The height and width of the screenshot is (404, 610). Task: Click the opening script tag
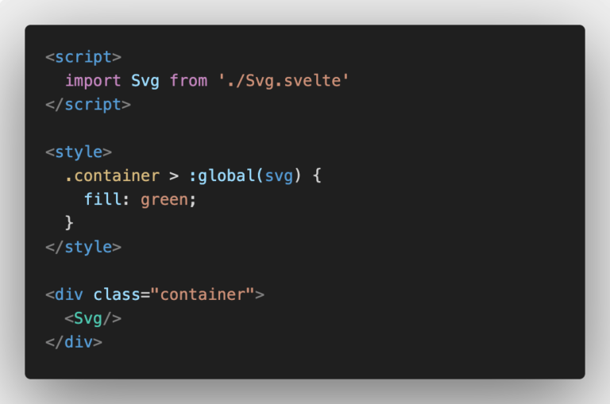point(83,58)
